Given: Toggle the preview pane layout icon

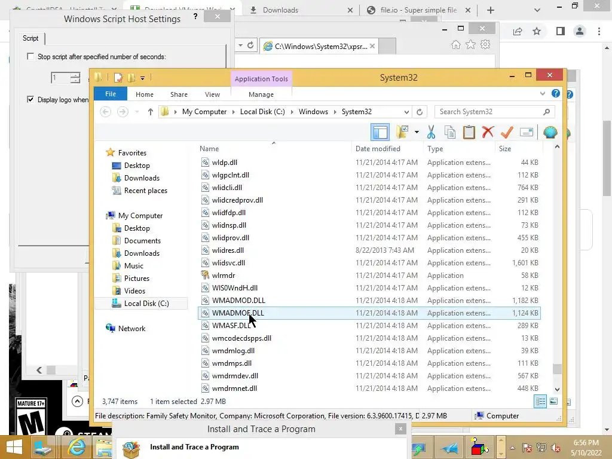Looking at the screenshot, I should 380,132.
